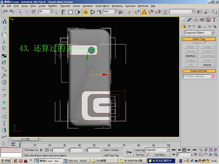Click the X coordinate input field
This screenshot has width=219, height=164.
click(59, 150)
